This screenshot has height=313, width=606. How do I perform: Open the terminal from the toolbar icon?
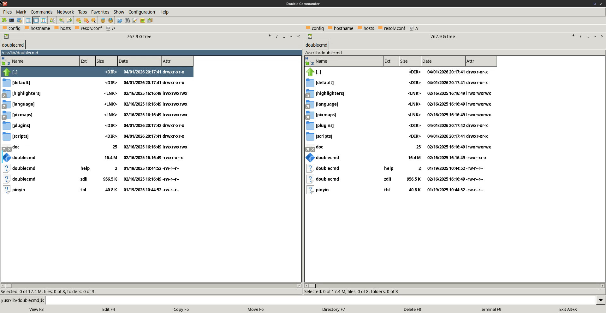tap(12, 20)
